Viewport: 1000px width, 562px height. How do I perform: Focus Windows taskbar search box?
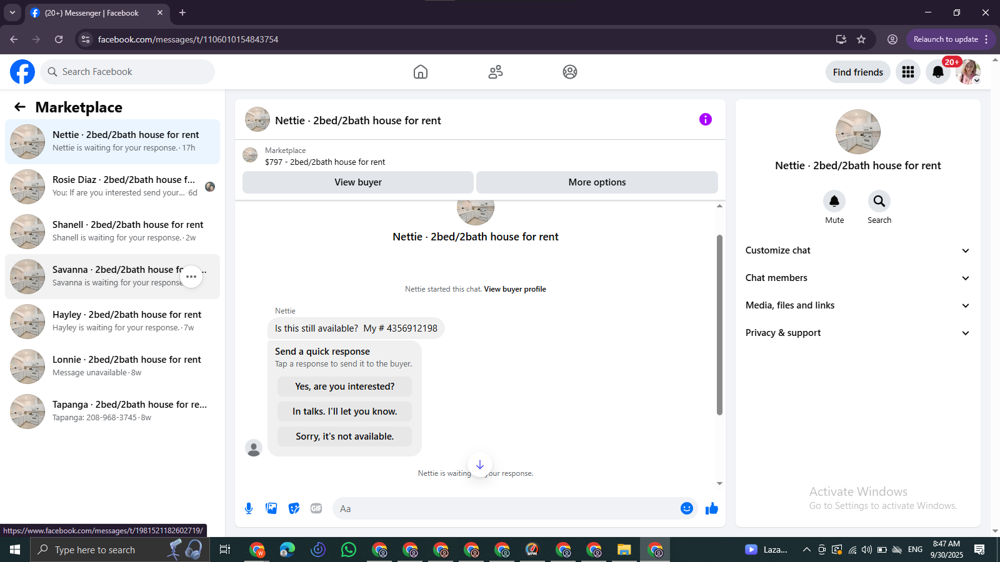120,550
